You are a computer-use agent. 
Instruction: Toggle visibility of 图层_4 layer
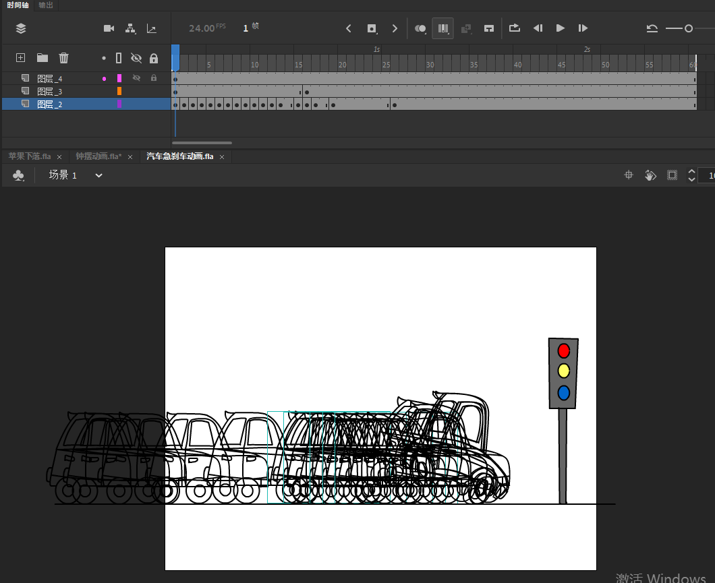[x=136, y=79]
